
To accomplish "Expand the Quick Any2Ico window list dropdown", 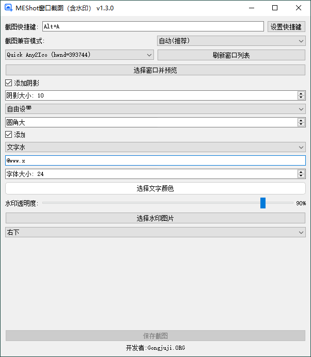I will point(80,55).
